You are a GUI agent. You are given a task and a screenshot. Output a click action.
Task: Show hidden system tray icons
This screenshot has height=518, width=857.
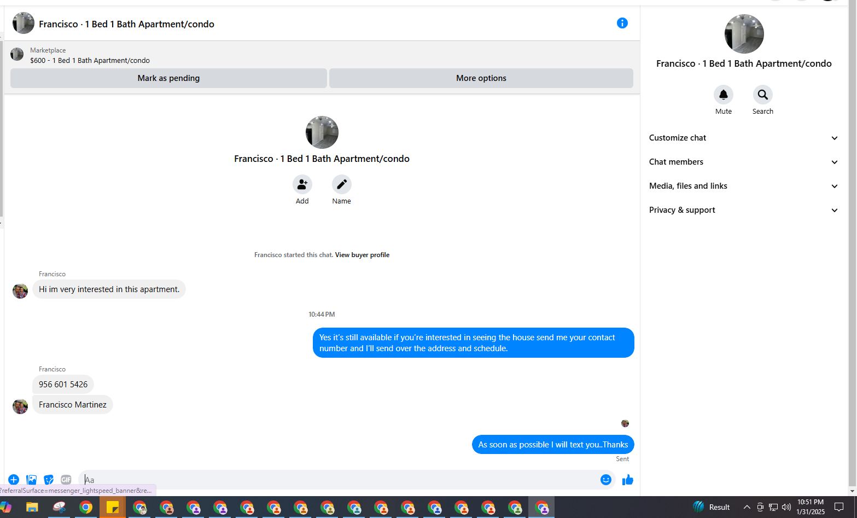pos(747,507)
